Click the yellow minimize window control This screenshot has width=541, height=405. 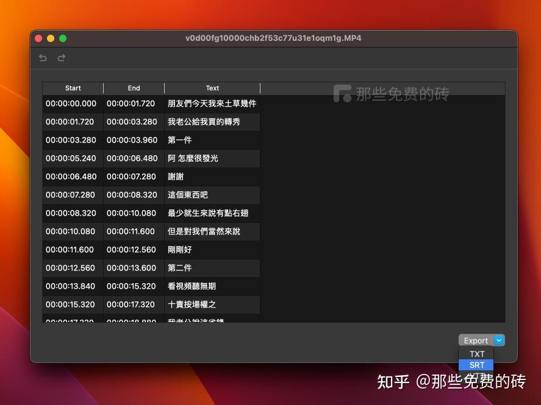pos(51,38)
